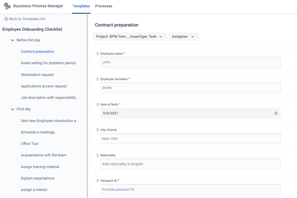Viewport: 297px width, 198px height.
Task: Switch to the Processes tab
Action: [104, 6]
